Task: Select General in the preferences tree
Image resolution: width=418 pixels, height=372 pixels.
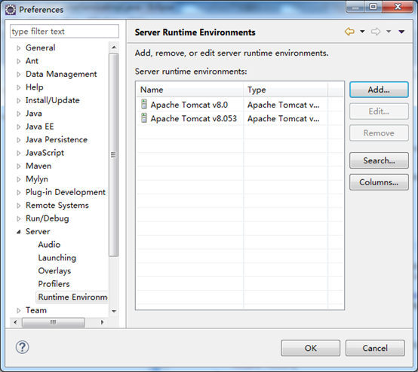Action: coord(40,47)
